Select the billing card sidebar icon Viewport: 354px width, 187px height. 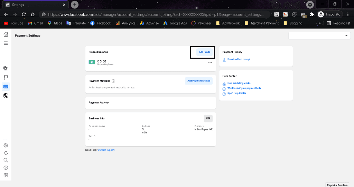tap(6, 87)
